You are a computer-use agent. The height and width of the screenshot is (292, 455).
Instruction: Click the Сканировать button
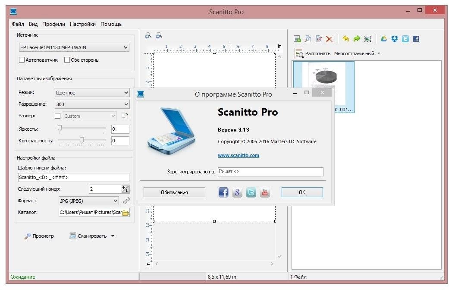[88, 236]
